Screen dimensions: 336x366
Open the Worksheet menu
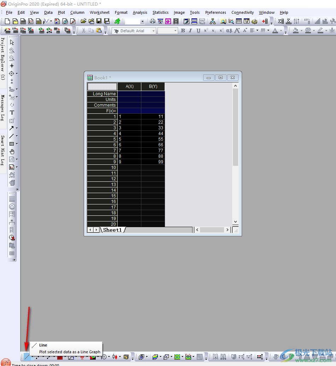point(100,12)
